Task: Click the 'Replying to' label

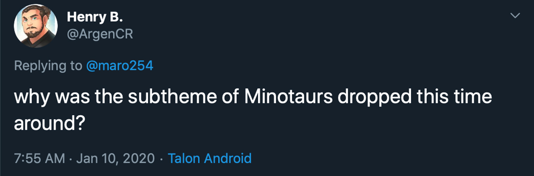Action: pos(48,66)
